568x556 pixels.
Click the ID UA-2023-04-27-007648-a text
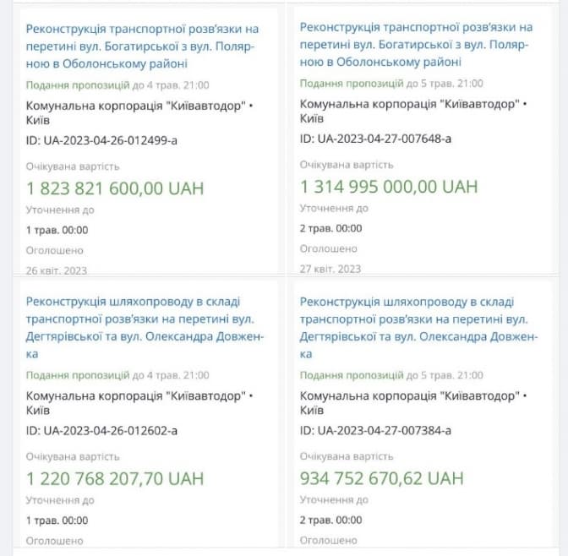(376, 139)
